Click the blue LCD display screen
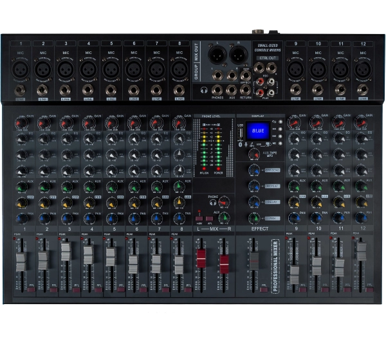This screenshot has width=386, height=342. (258, 131)
